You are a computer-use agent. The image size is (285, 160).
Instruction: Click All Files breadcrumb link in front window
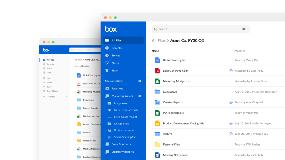pyautogui.click(x=159, y=41)
